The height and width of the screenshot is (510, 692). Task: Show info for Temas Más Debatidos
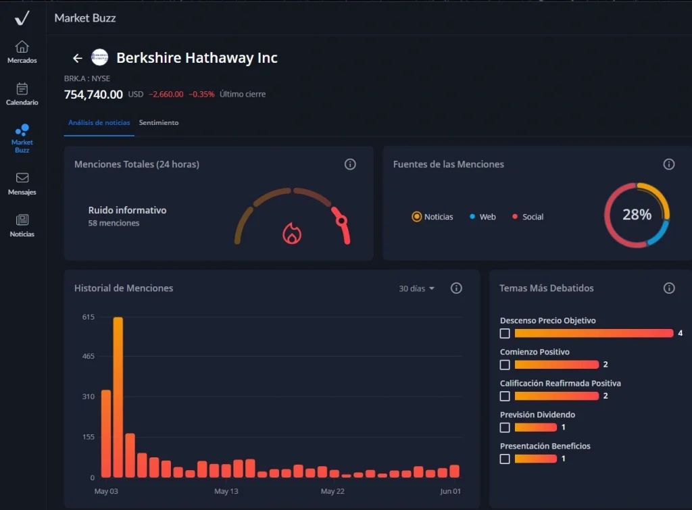[668, 288]
